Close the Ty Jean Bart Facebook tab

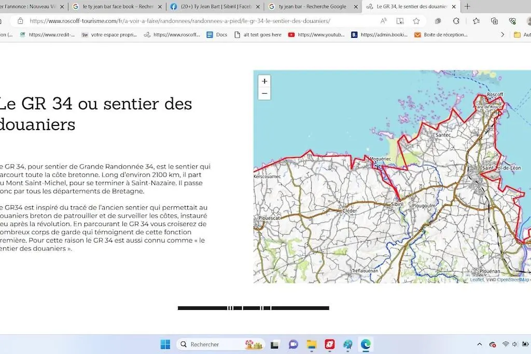point(258,6)
